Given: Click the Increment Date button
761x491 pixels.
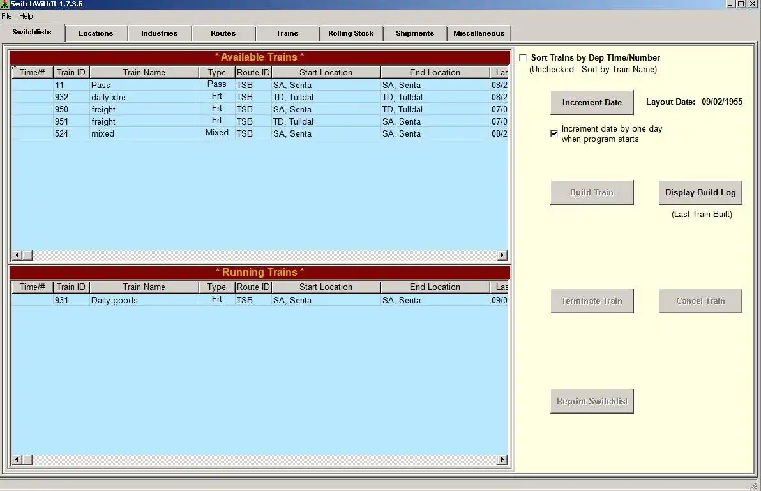Looking at the screenshot, I should click(591, 102).
